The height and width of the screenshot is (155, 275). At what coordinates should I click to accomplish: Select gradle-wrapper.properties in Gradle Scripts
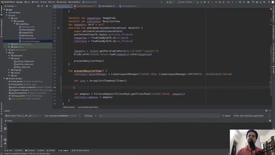coord(23,87)
